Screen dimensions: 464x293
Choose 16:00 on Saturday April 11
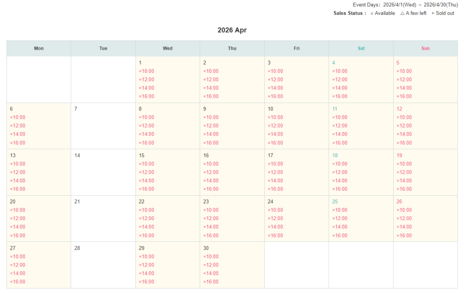(x=339, y=143)
